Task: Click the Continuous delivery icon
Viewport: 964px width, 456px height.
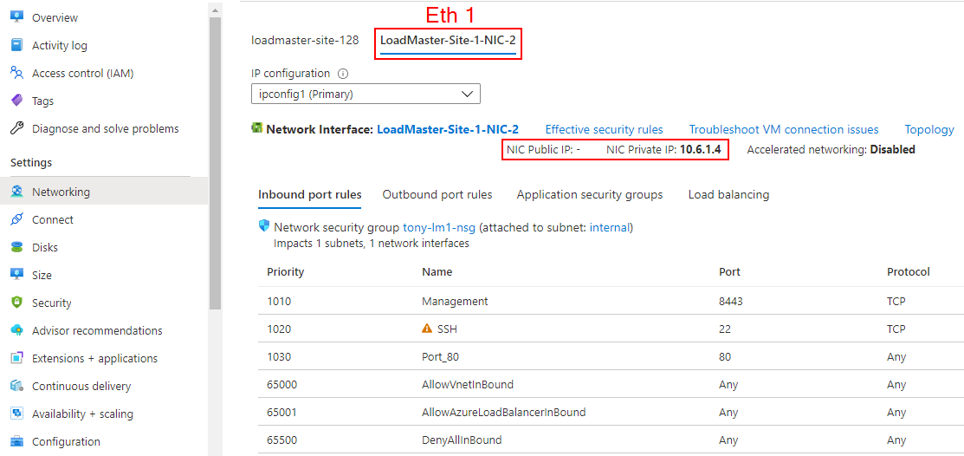Action: pyautogui.click(x=17, y=386)
